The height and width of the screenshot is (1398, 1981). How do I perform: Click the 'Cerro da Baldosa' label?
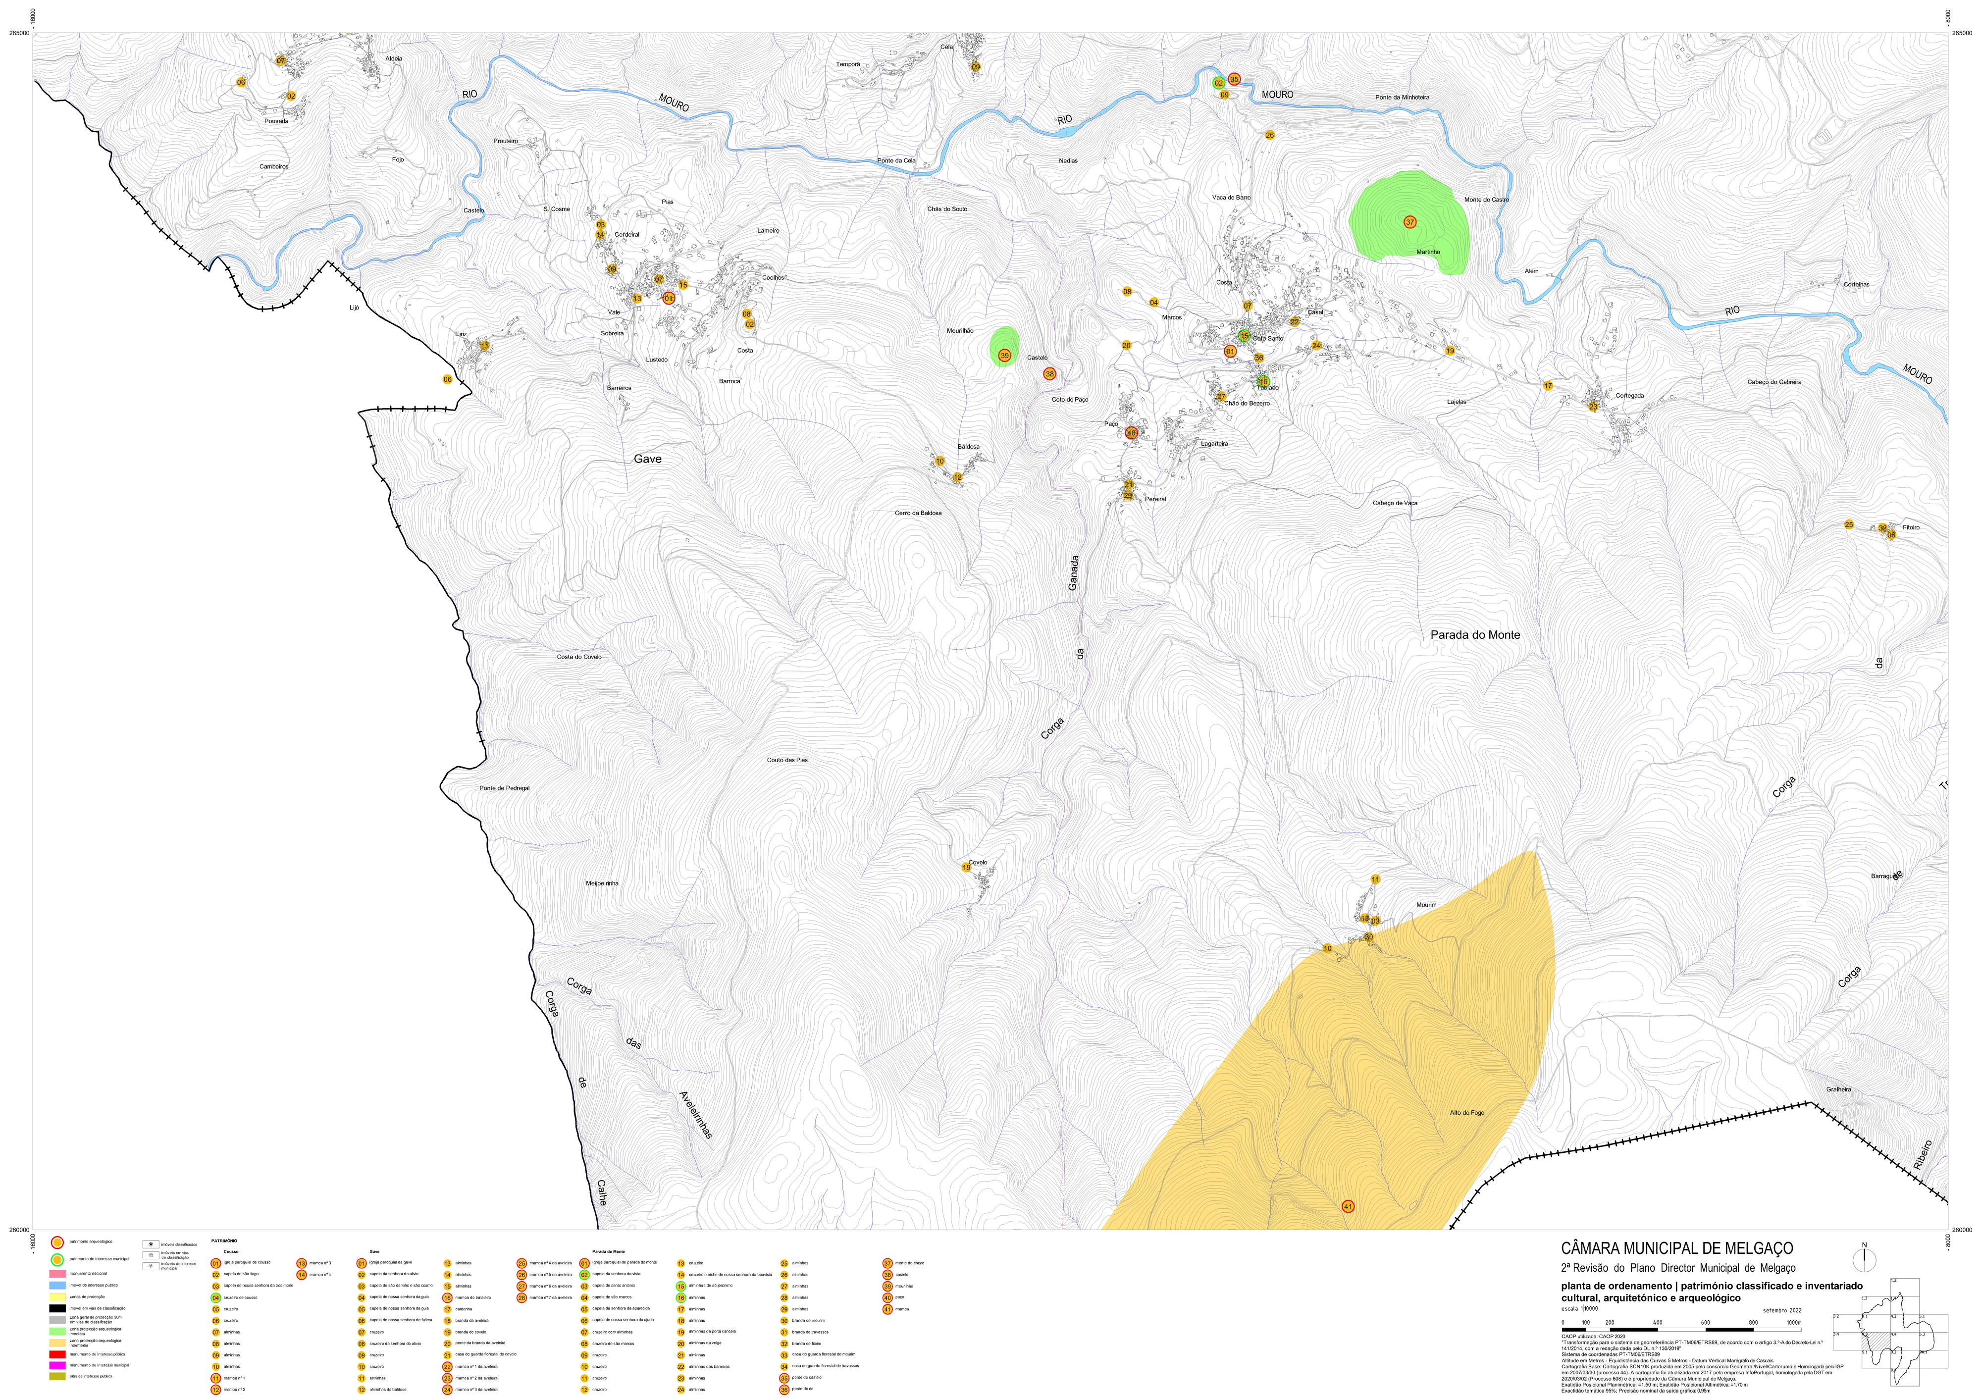(x=918, y=513)
